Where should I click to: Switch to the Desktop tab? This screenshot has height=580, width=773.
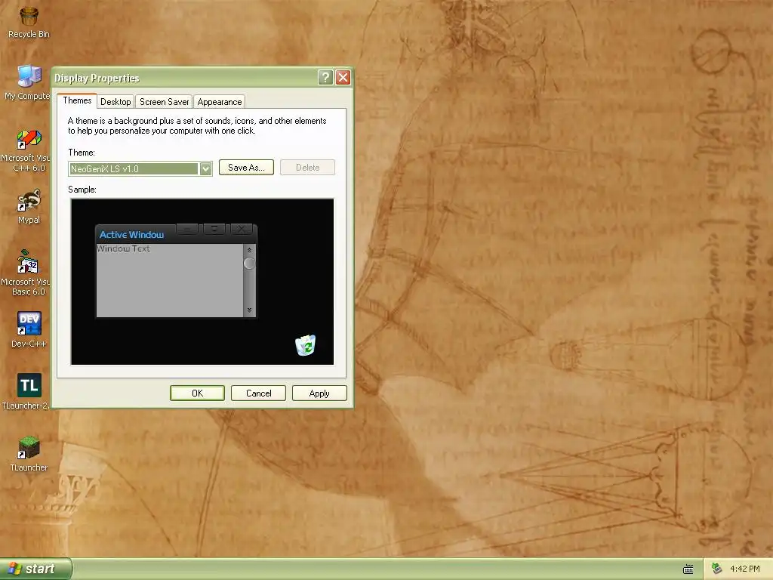[115, 102]
